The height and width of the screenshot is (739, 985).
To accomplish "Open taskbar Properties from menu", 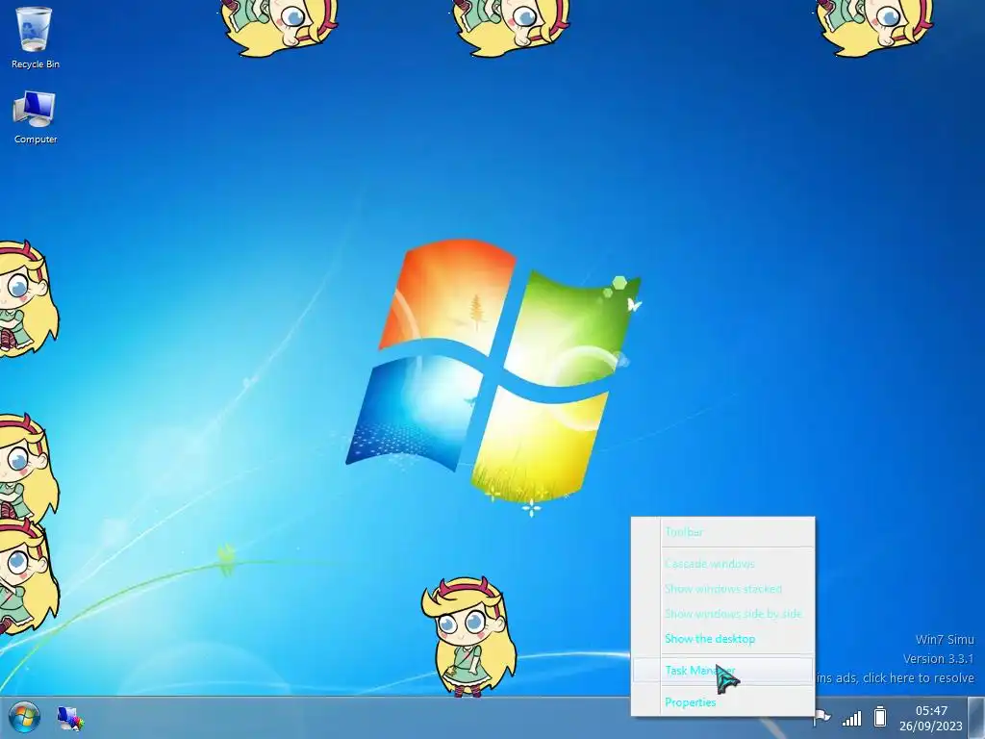I will [722, 702].
